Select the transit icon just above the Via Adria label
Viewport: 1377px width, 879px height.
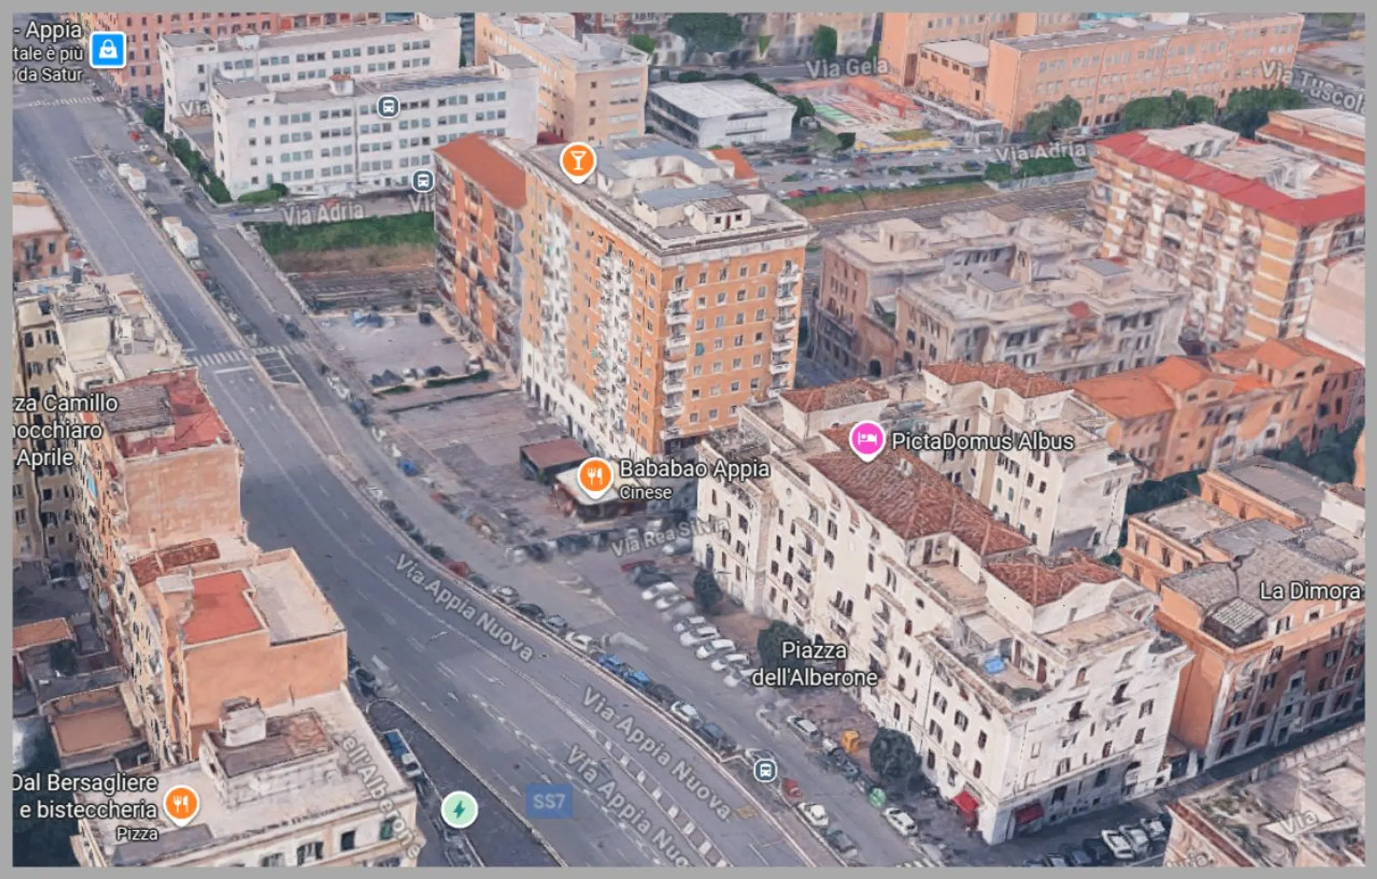click(422, 180)
